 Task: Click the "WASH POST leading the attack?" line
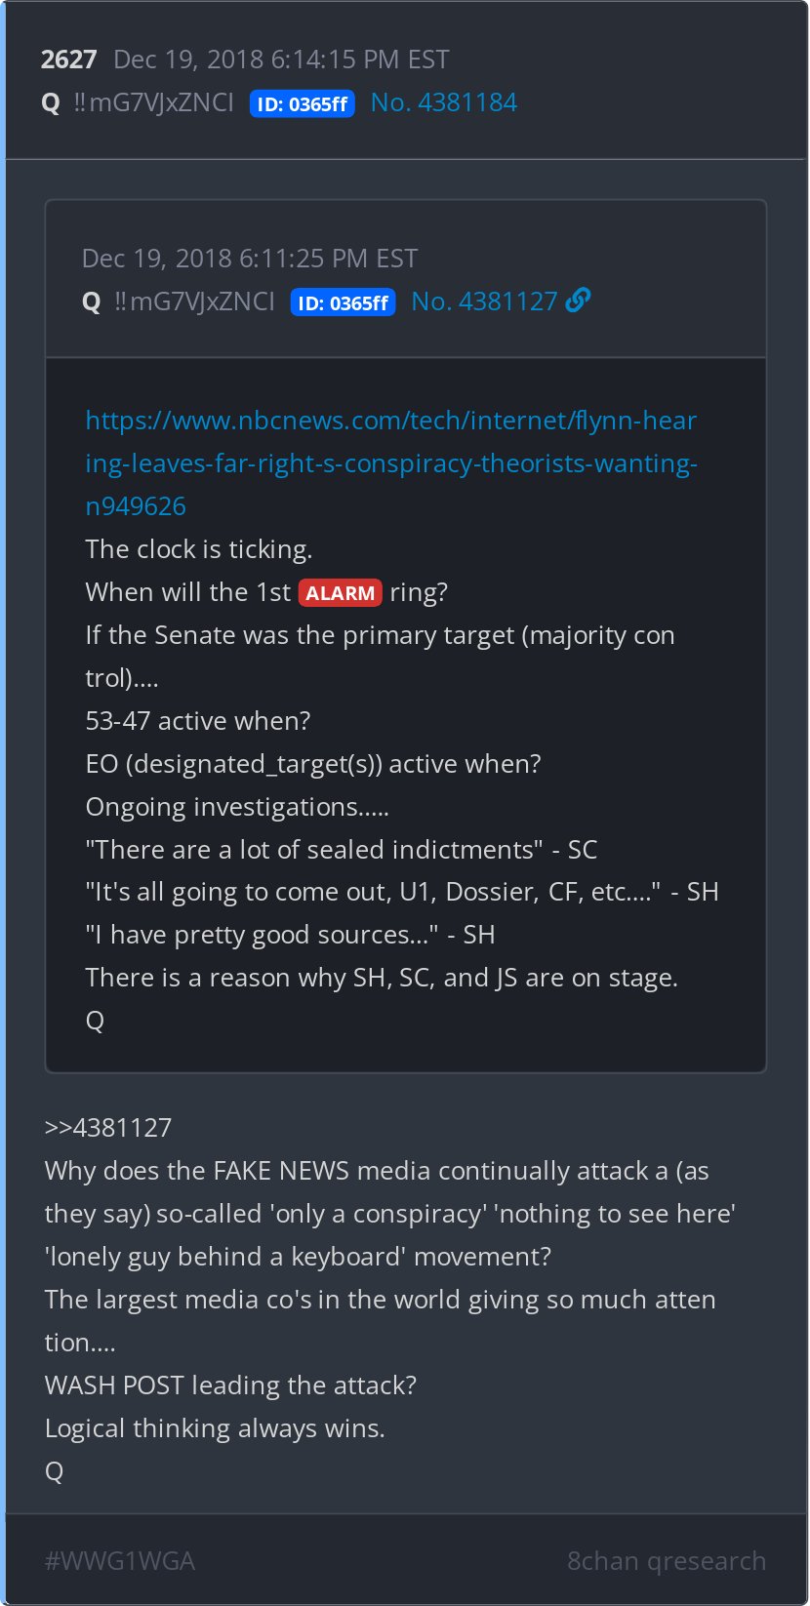[230, 1385]
